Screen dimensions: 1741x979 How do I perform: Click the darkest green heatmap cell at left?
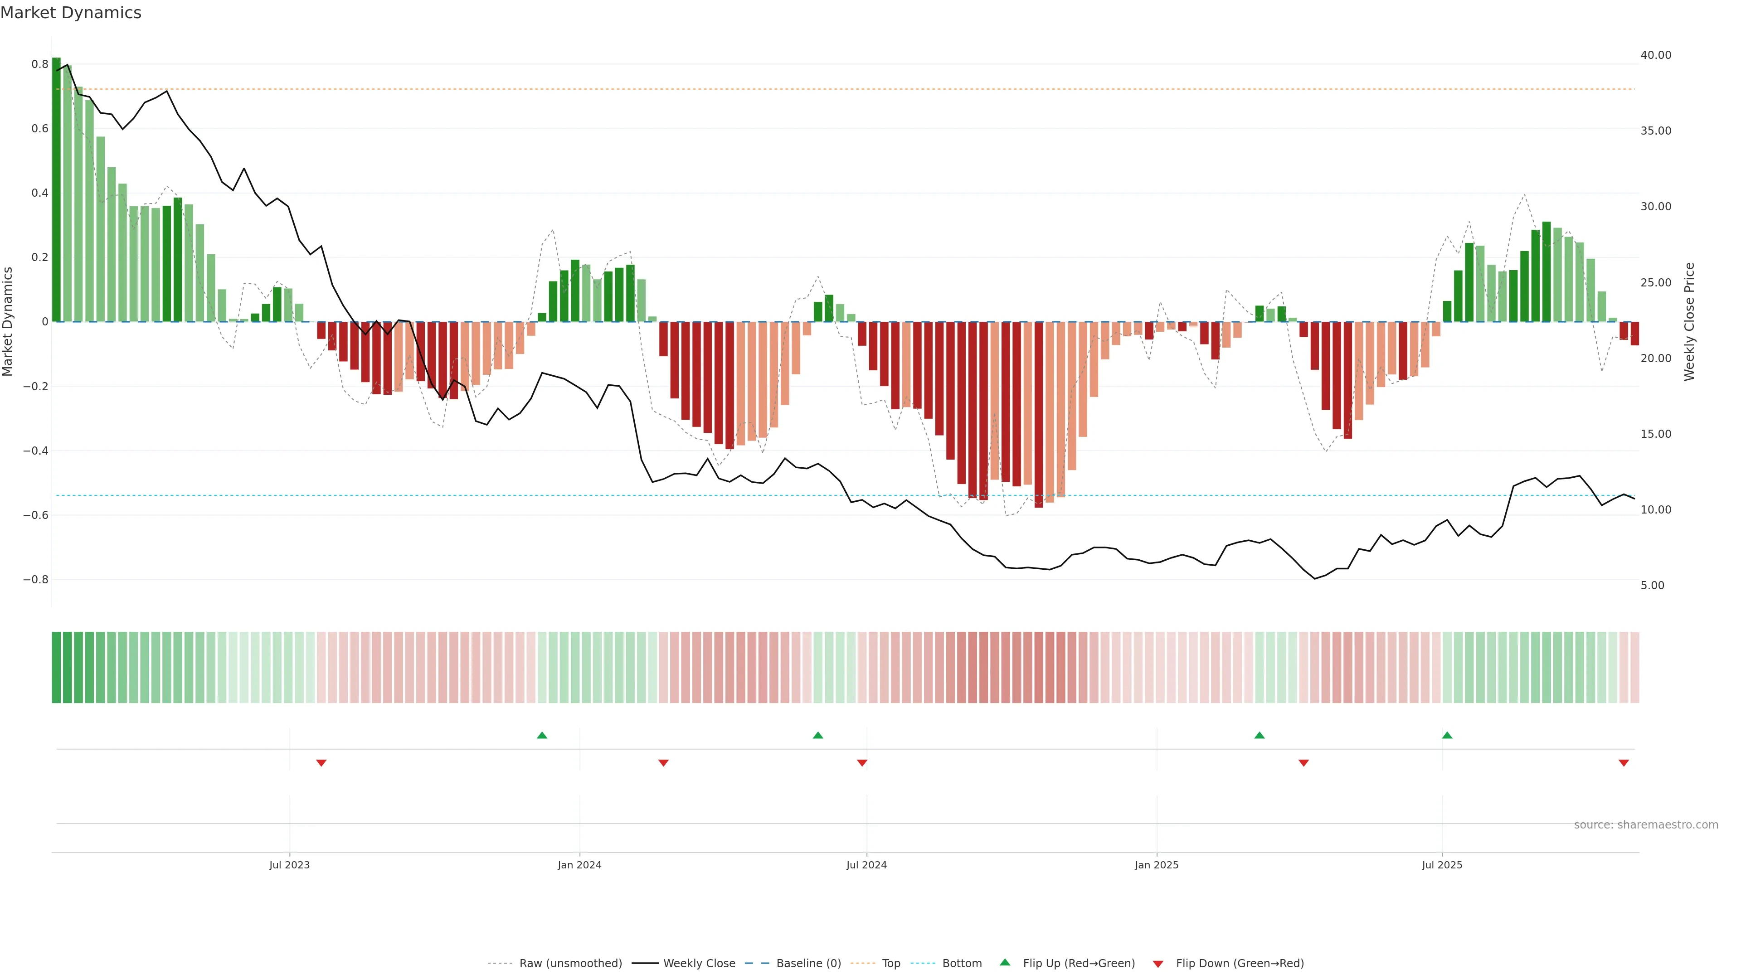pyautogui.click(x=56, y=667)
